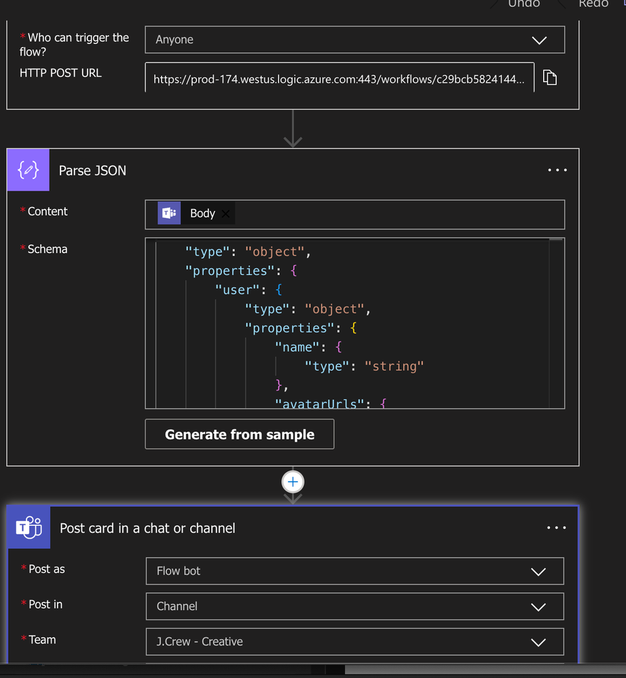
Task: Select the Parse JSON card title
Action: [92, 170]
